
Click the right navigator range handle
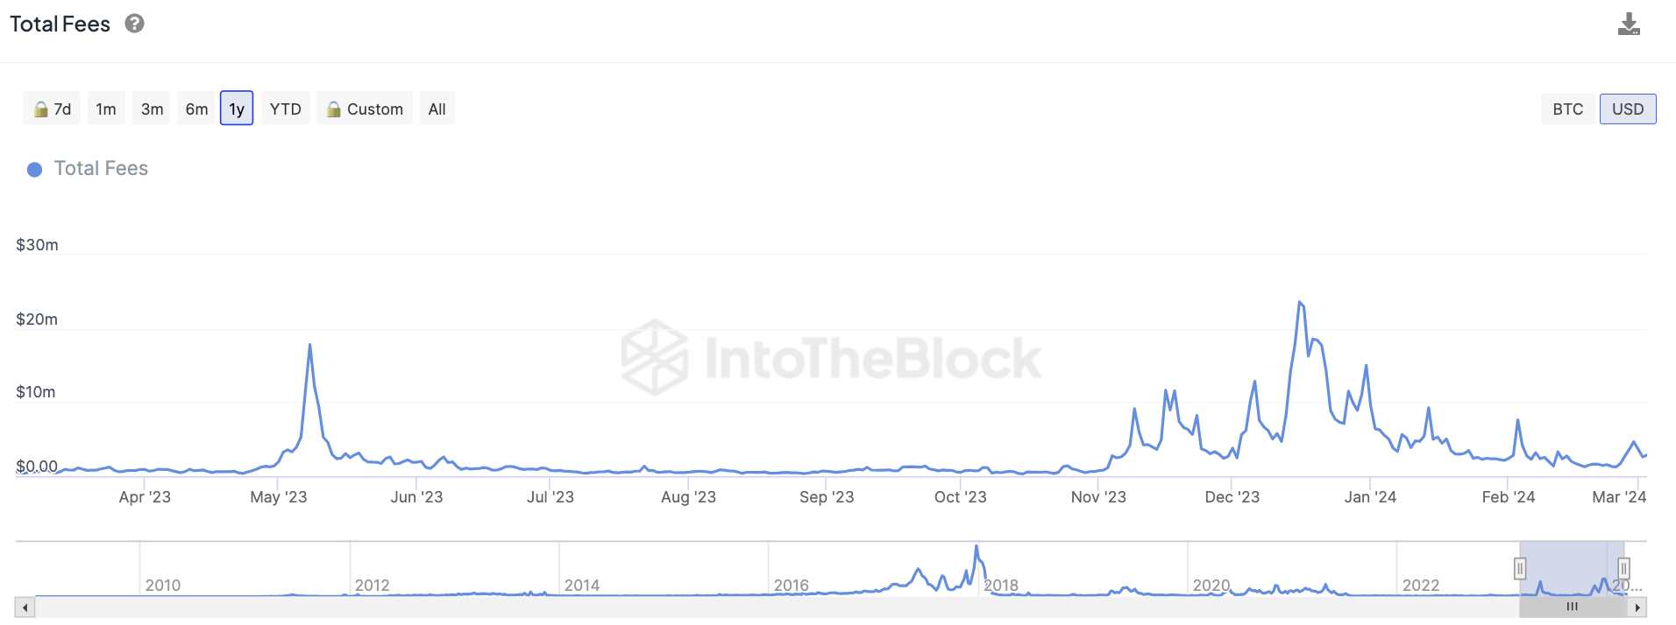coord(1623,569)
